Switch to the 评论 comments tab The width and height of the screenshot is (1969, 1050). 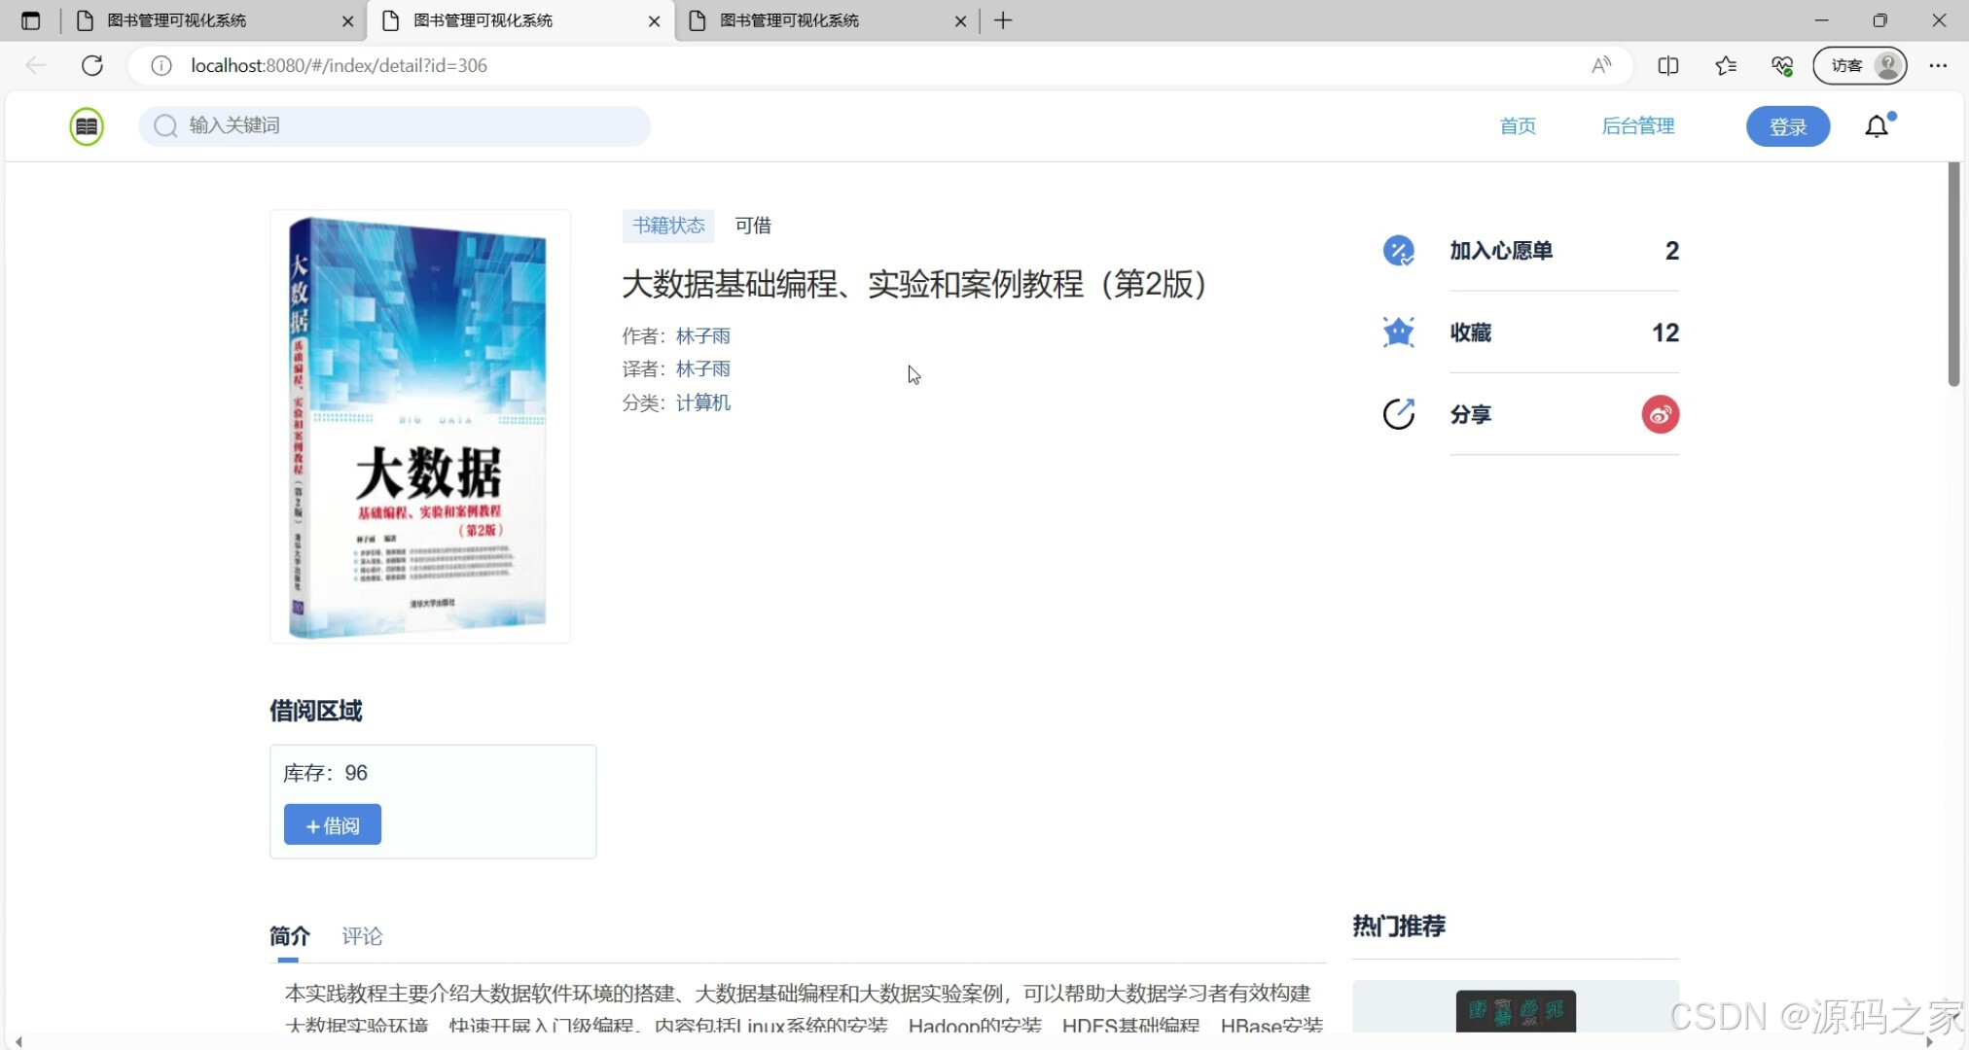tap(362, 935)
